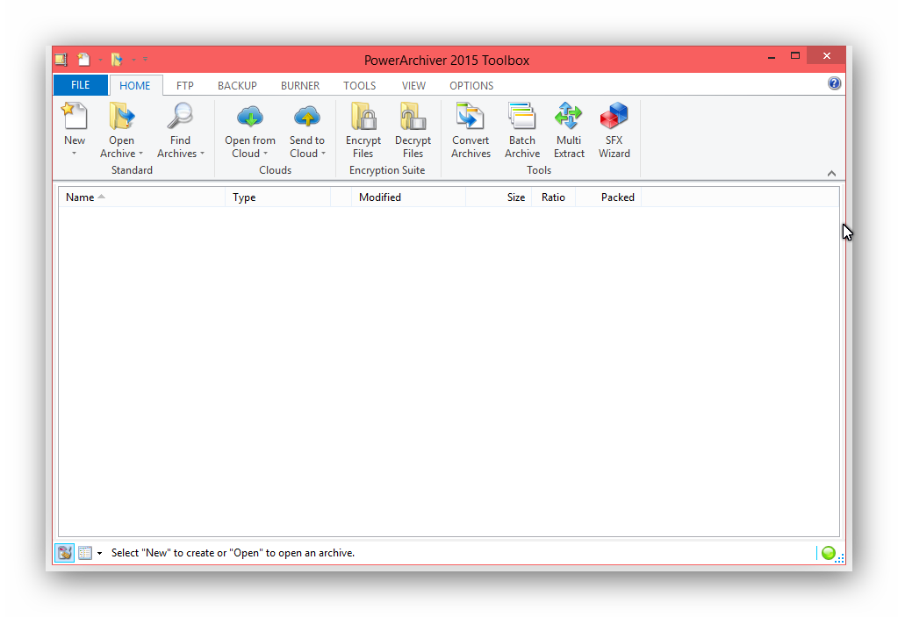Viewport: 898px width, 617px height.
Task: Click the Open Archive folder icon
Action: coord(121,116)
